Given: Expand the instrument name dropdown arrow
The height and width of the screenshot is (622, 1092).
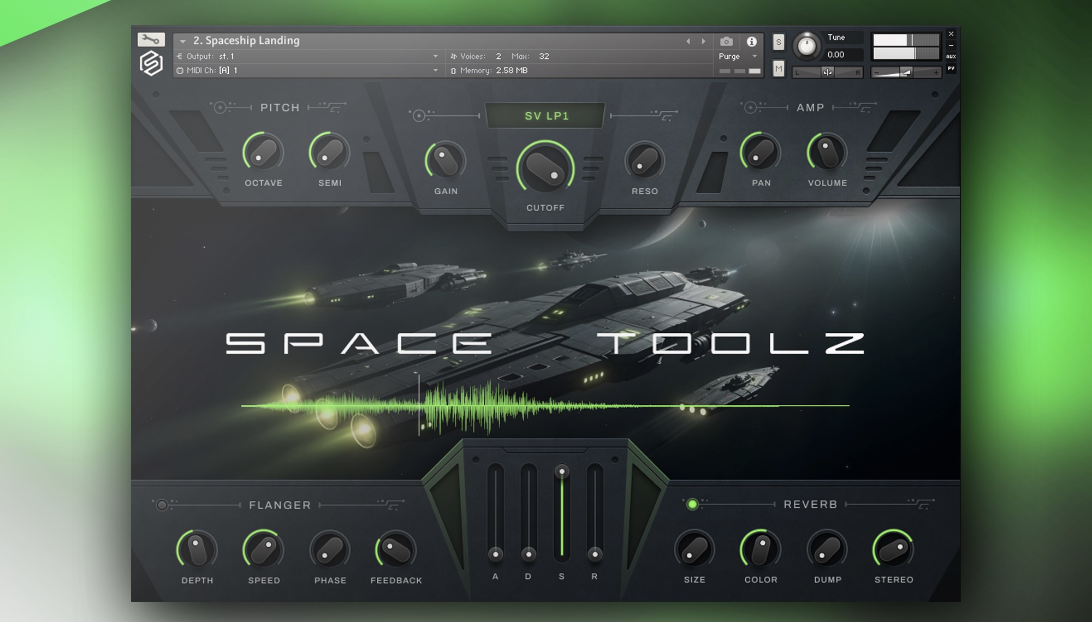Looking at the screenshot, I should coord(183,41).
